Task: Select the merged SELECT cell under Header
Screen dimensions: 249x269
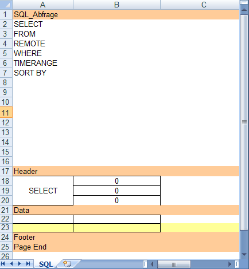Action: tap(43, 191)
